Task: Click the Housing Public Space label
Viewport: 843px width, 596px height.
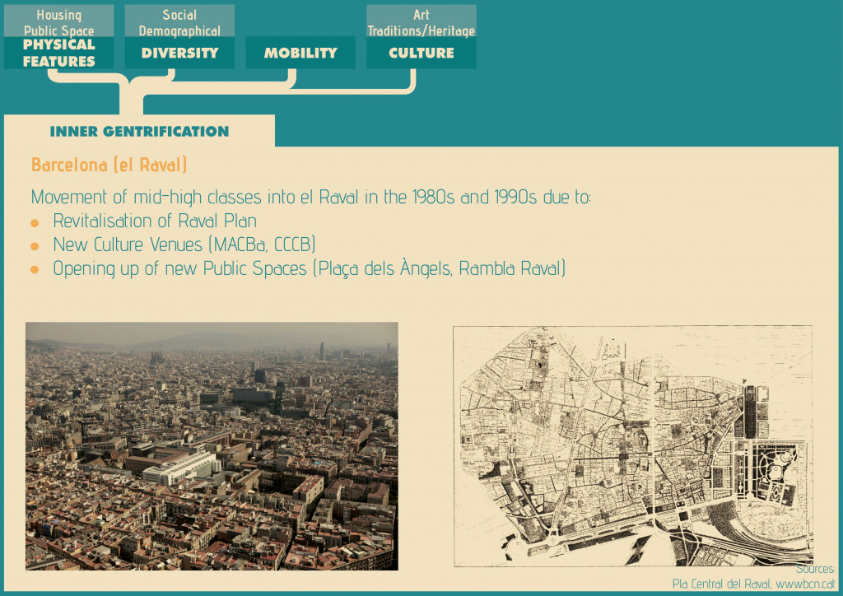Action: 58,22
